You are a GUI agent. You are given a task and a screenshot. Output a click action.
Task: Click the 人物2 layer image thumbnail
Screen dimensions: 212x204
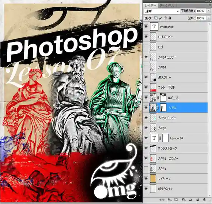153,108
